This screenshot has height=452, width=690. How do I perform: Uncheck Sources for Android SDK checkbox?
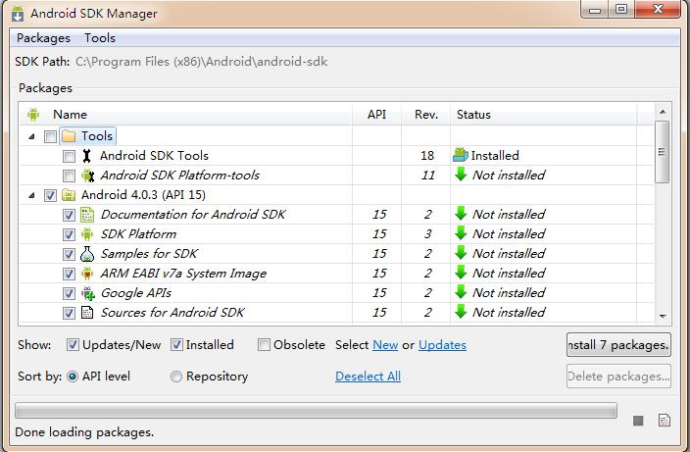tap(69, 313)
